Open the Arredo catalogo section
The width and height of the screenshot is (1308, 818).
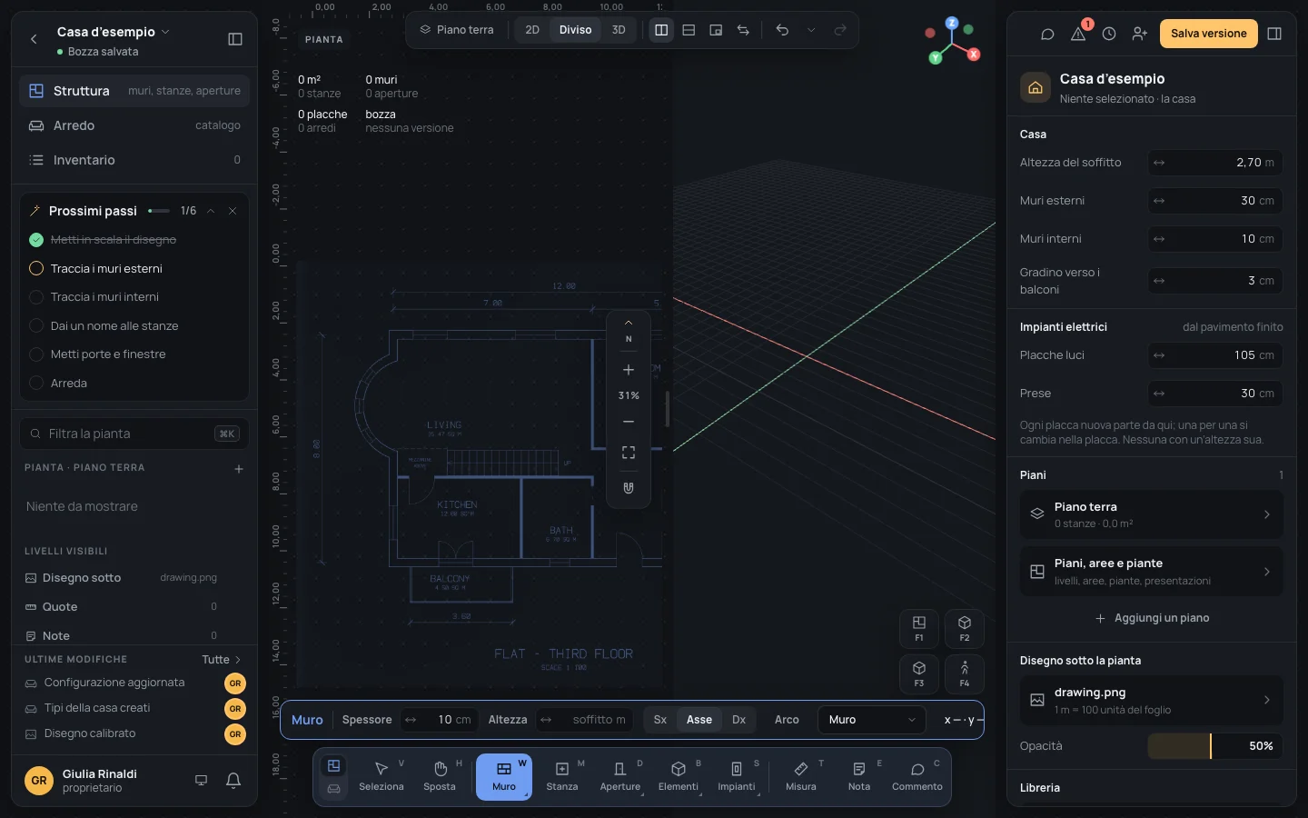pos(134,125)
